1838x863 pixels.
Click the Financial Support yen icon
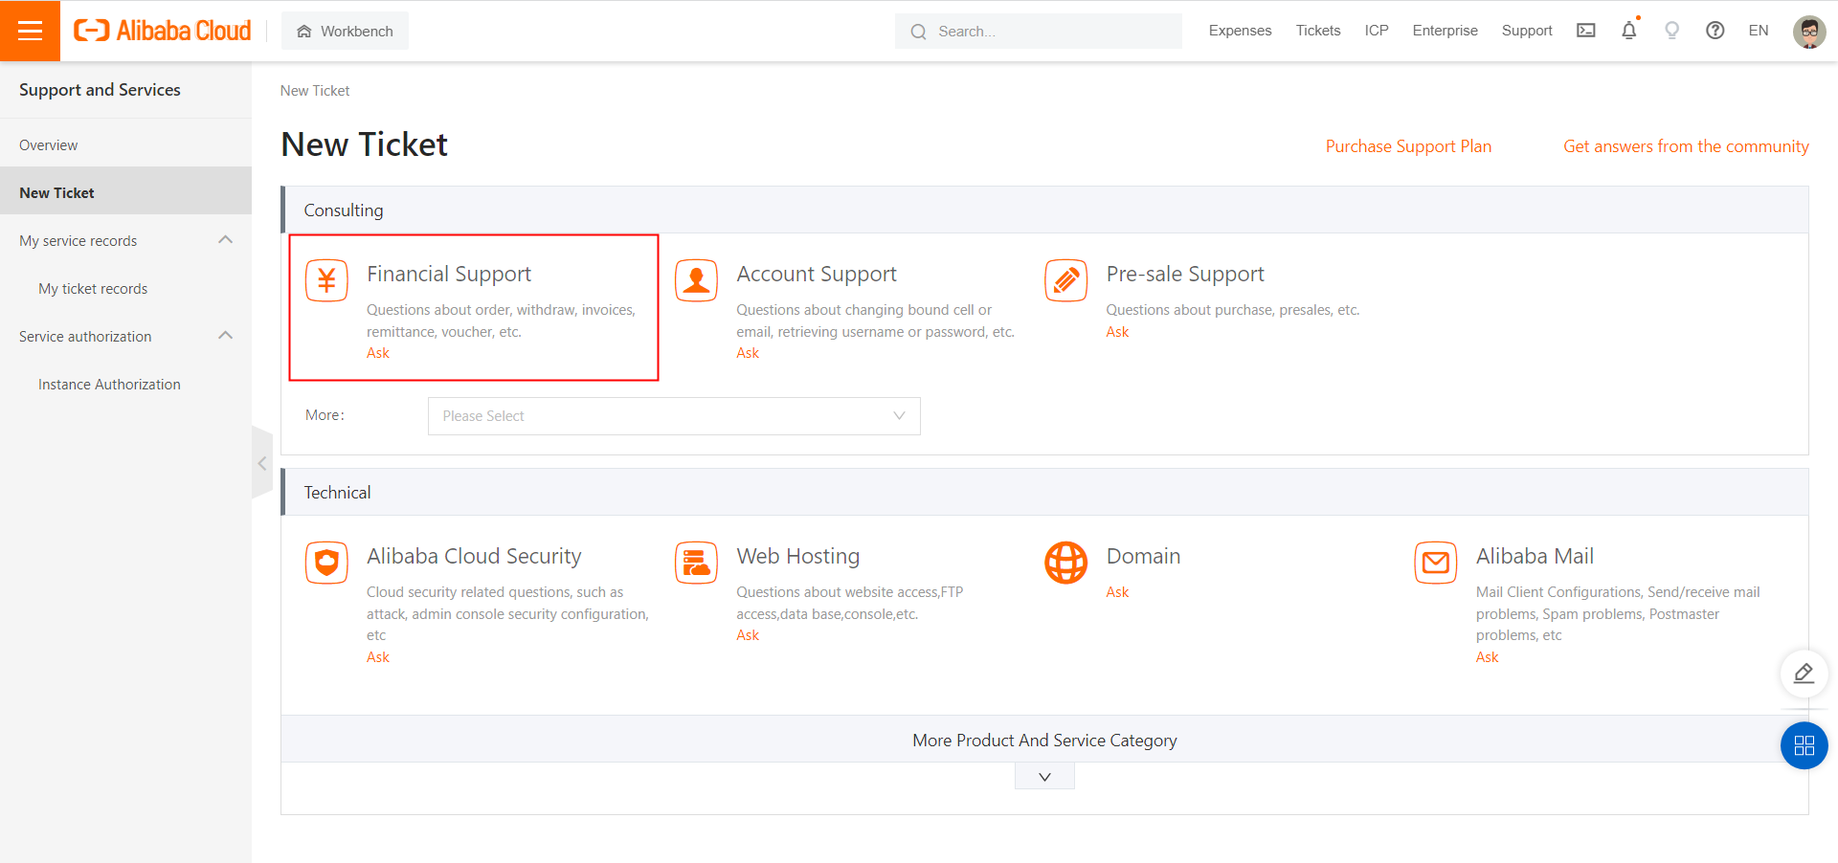tap(326, 280)
